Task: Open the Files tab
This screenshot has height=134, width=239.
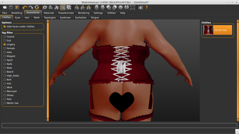Action: pyautogui.click(x=4, y=13)
